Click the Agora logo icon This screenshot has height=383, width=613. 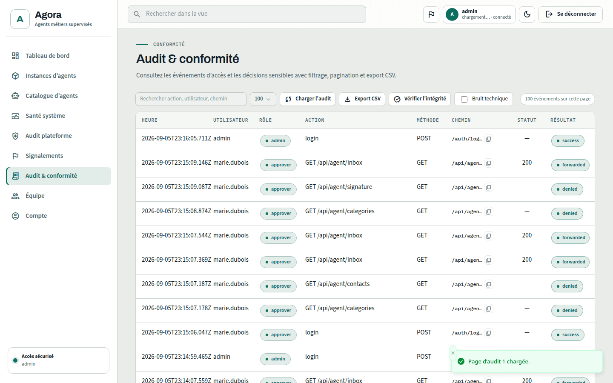[20, 19]
